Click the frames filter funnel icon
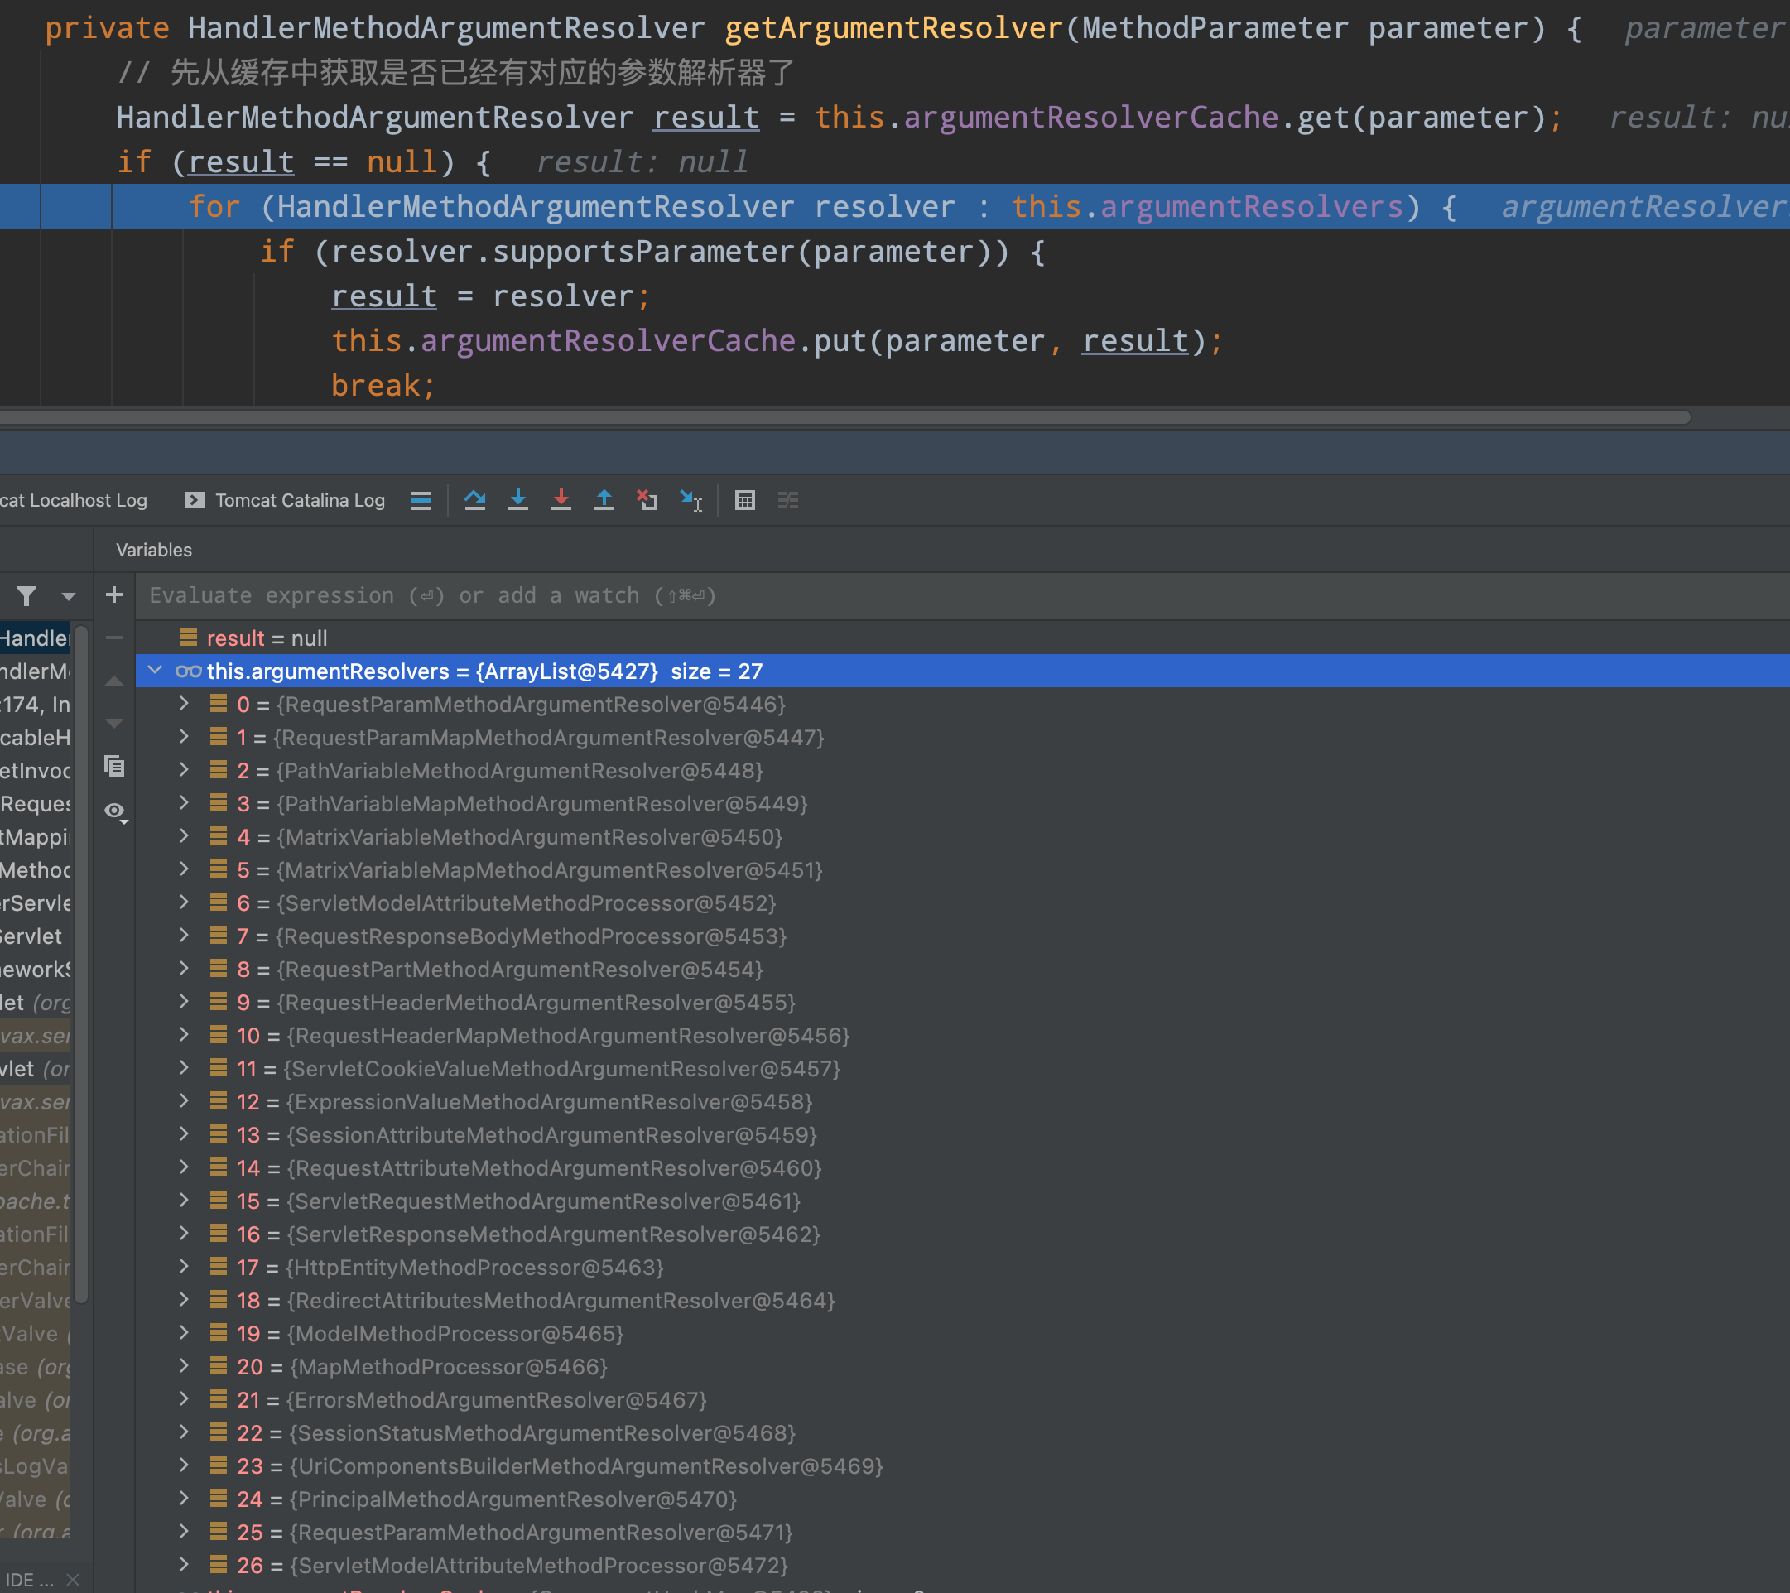The image size is (1790, 1593). (x=26, y=596)
